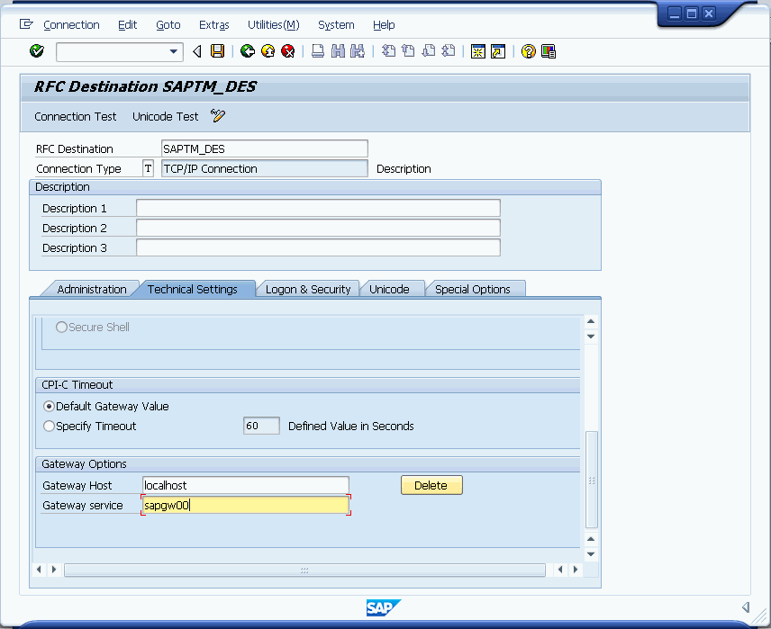The image size is (771, 629).
Task: Open the Goto menu
Action: [x=168, y=24]
